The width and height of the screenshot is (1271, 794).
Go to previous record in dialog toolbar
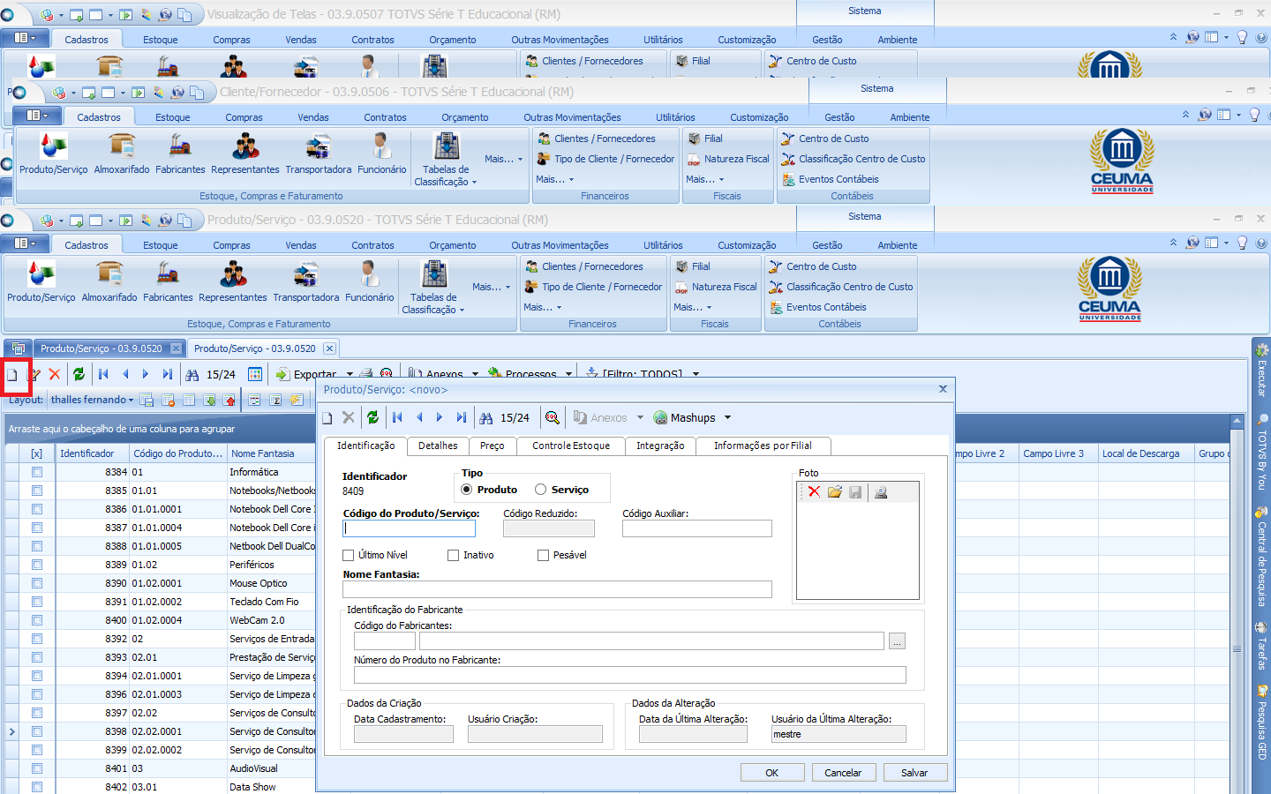coord(419,417)
